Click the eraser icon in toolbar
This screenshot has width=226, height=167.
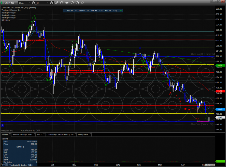click(82, 3)
